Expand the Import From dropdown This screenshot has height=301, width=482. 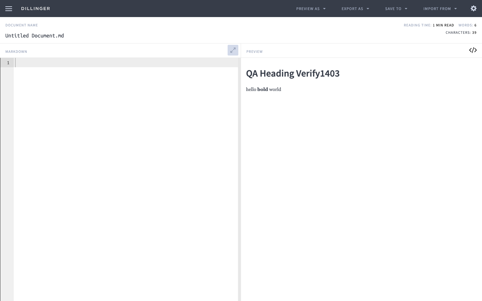[440, 9]
